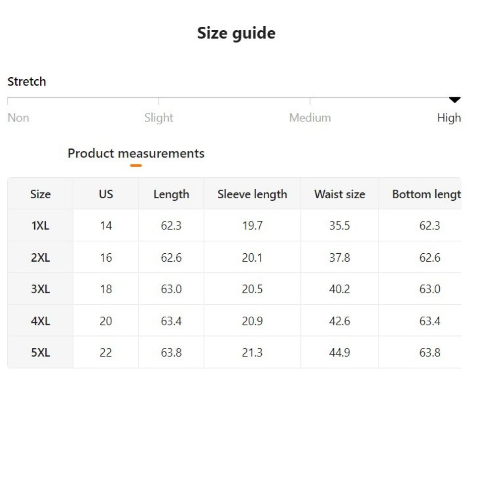Click the 44.9 waist size cell

[339, 353]
